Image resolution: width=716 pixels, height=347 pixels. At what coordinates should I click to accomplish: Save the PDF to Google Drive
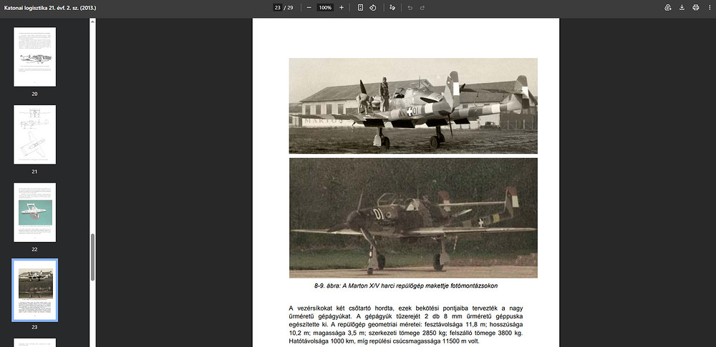[x=668, y=7]
